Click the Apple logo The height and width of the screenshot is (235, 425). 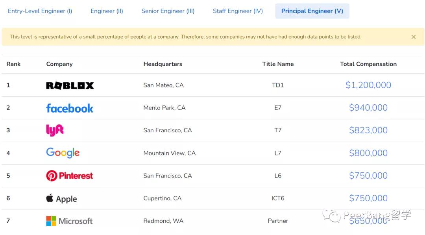coord(61,198)
